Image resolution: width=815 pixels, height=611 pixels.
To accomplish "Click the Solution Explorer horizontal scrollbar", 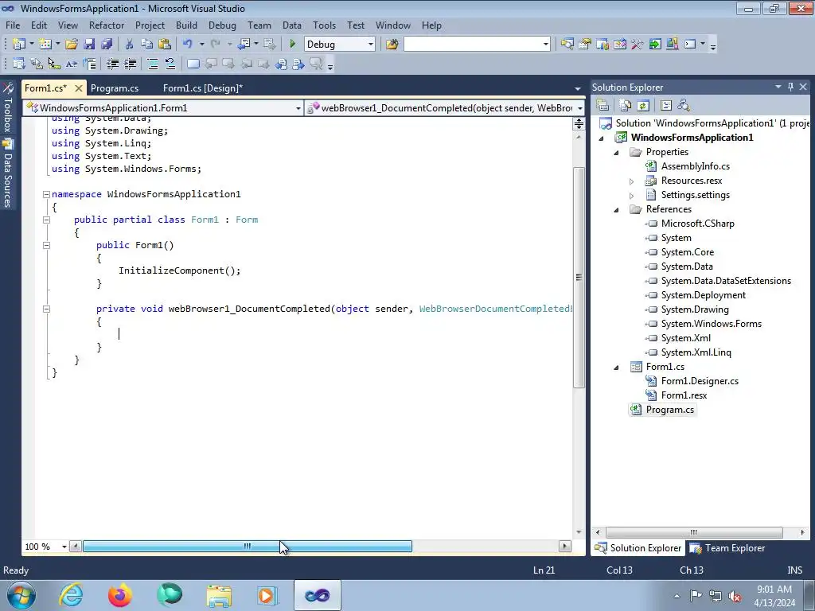I will click(694, 532).
